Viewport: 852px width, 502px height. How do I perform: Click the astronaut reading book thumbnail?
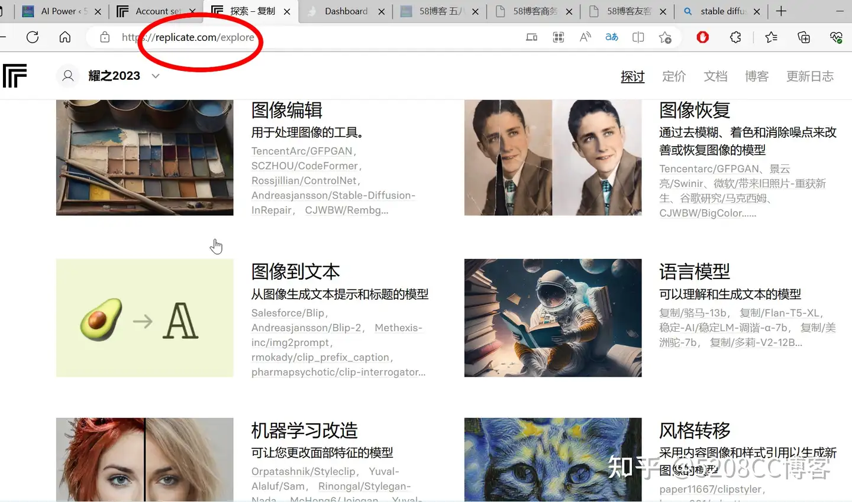[553, 318]
